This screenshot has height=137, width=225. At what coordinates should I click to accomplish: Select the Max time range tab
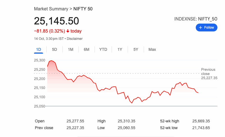point(152,49)
